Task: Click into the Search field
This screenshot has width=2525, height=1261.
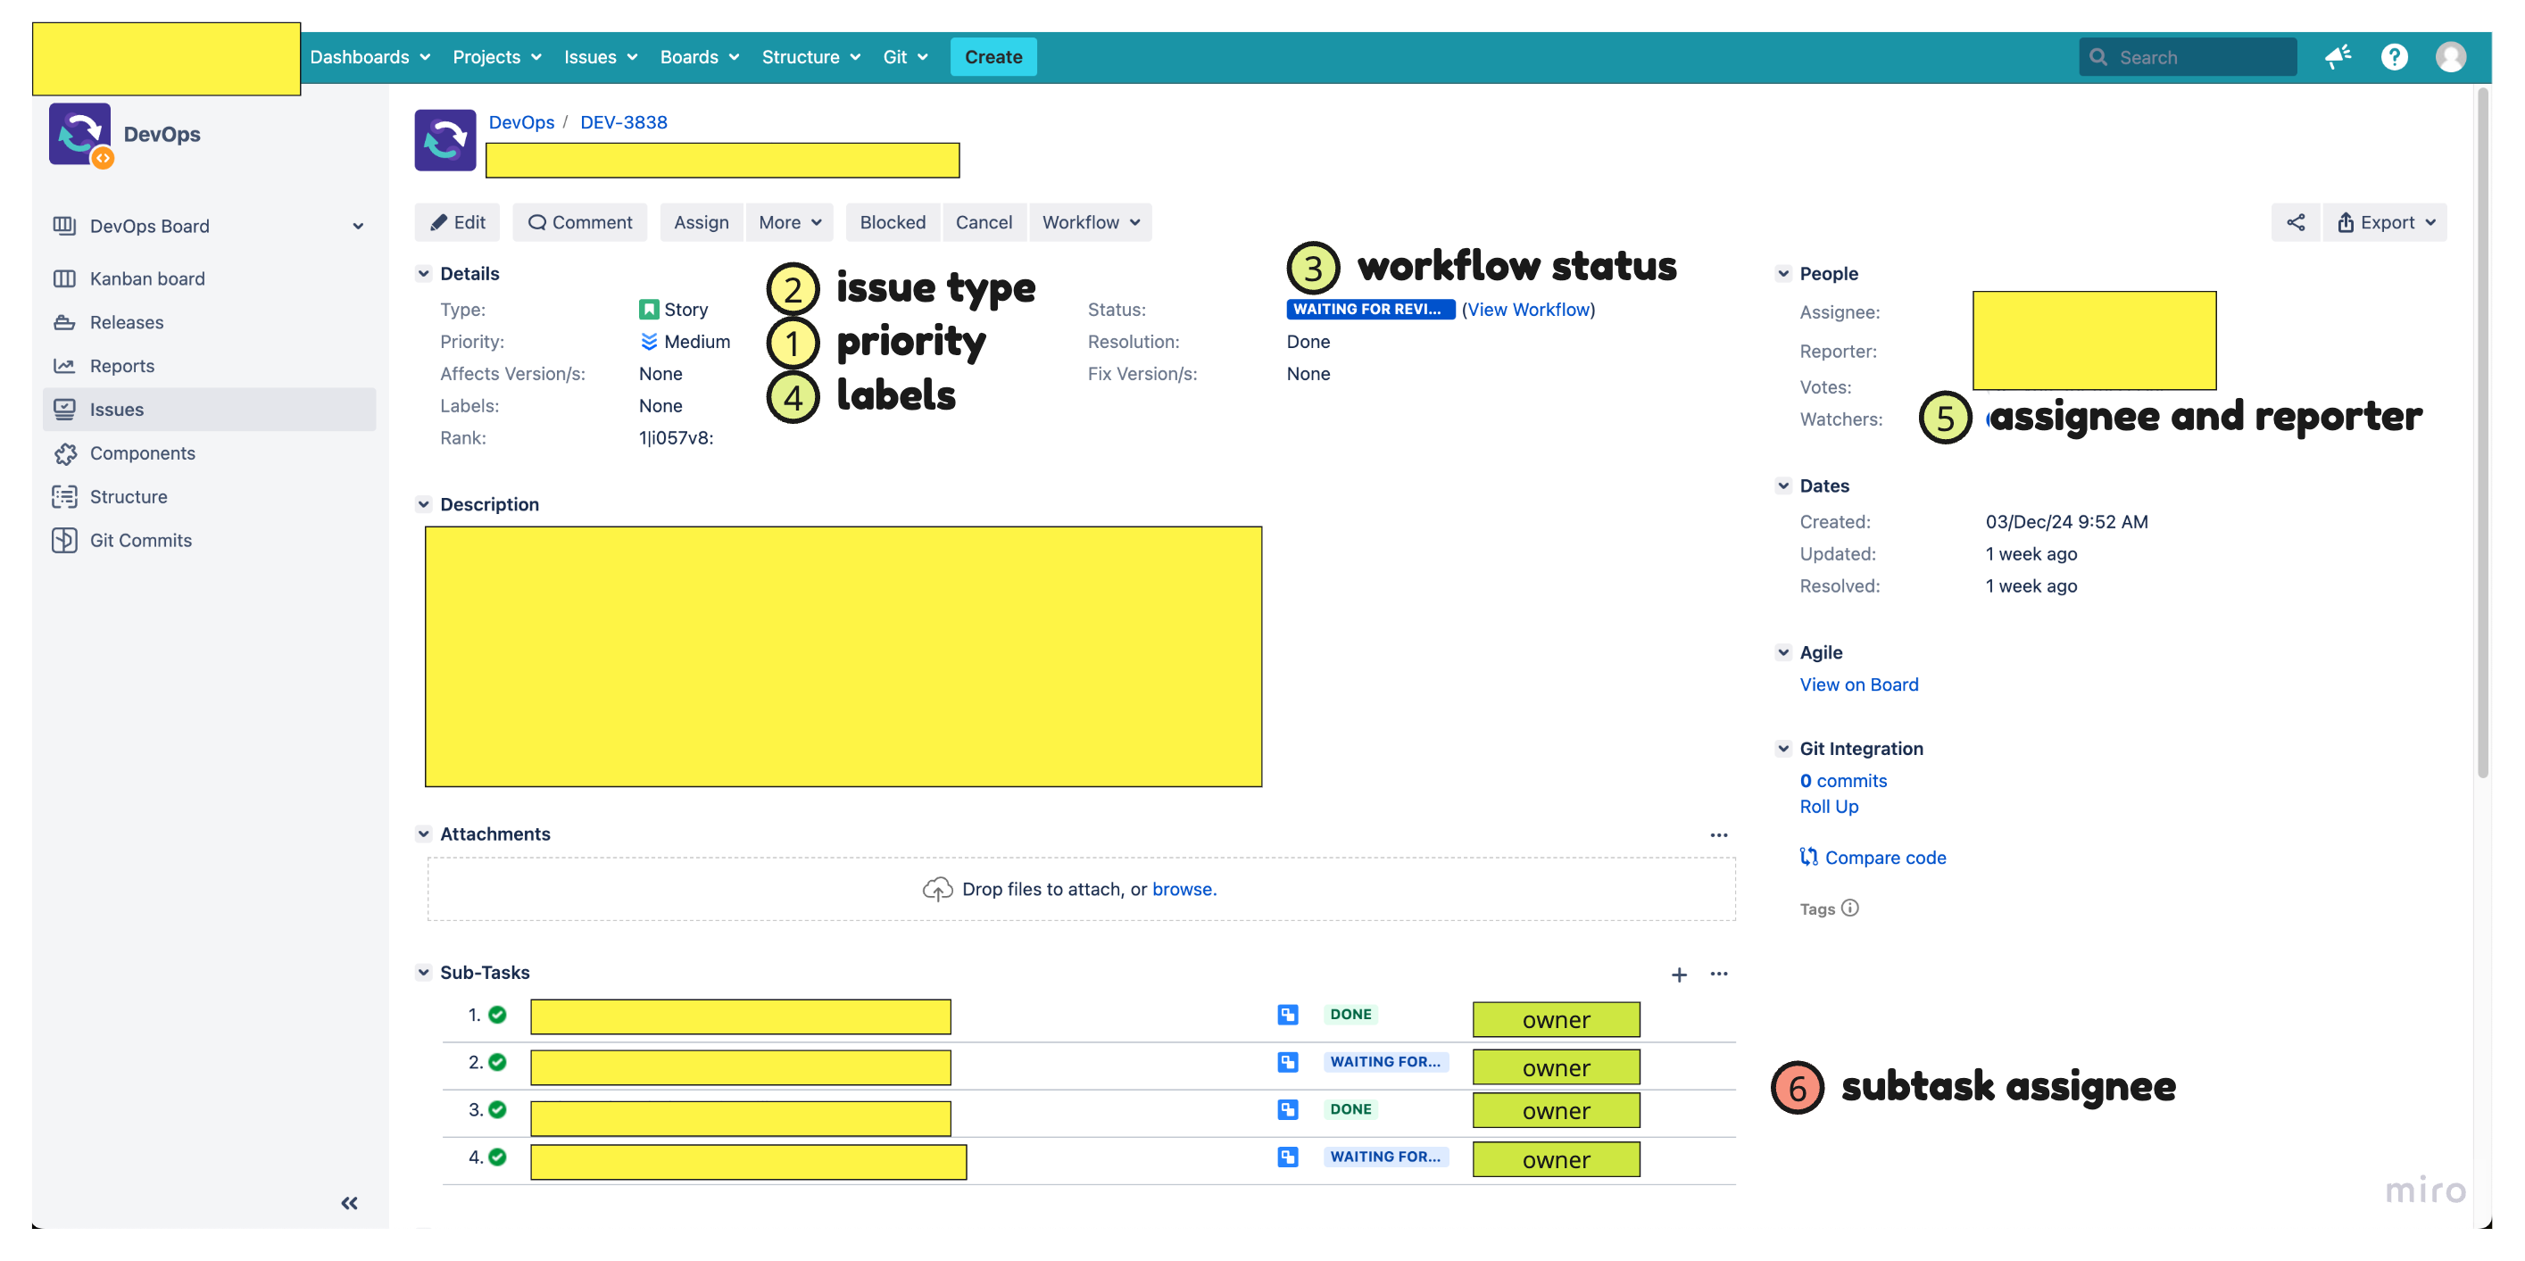Action: [x=2187, y=57]
